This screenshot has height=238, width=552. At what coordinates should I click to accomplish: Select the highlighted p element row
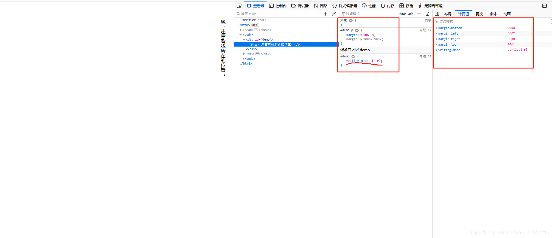tap(286, 44)
